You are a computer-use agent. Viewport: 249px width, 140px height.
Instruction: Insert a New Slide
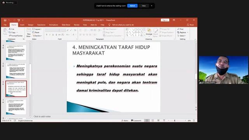coord(29,33)
